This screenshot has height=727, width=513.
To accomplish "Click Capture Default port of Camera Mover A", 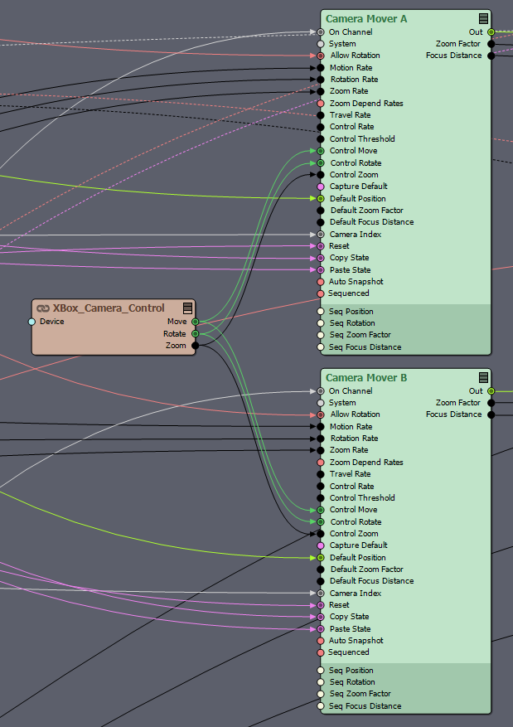I will tap(320, 187).
